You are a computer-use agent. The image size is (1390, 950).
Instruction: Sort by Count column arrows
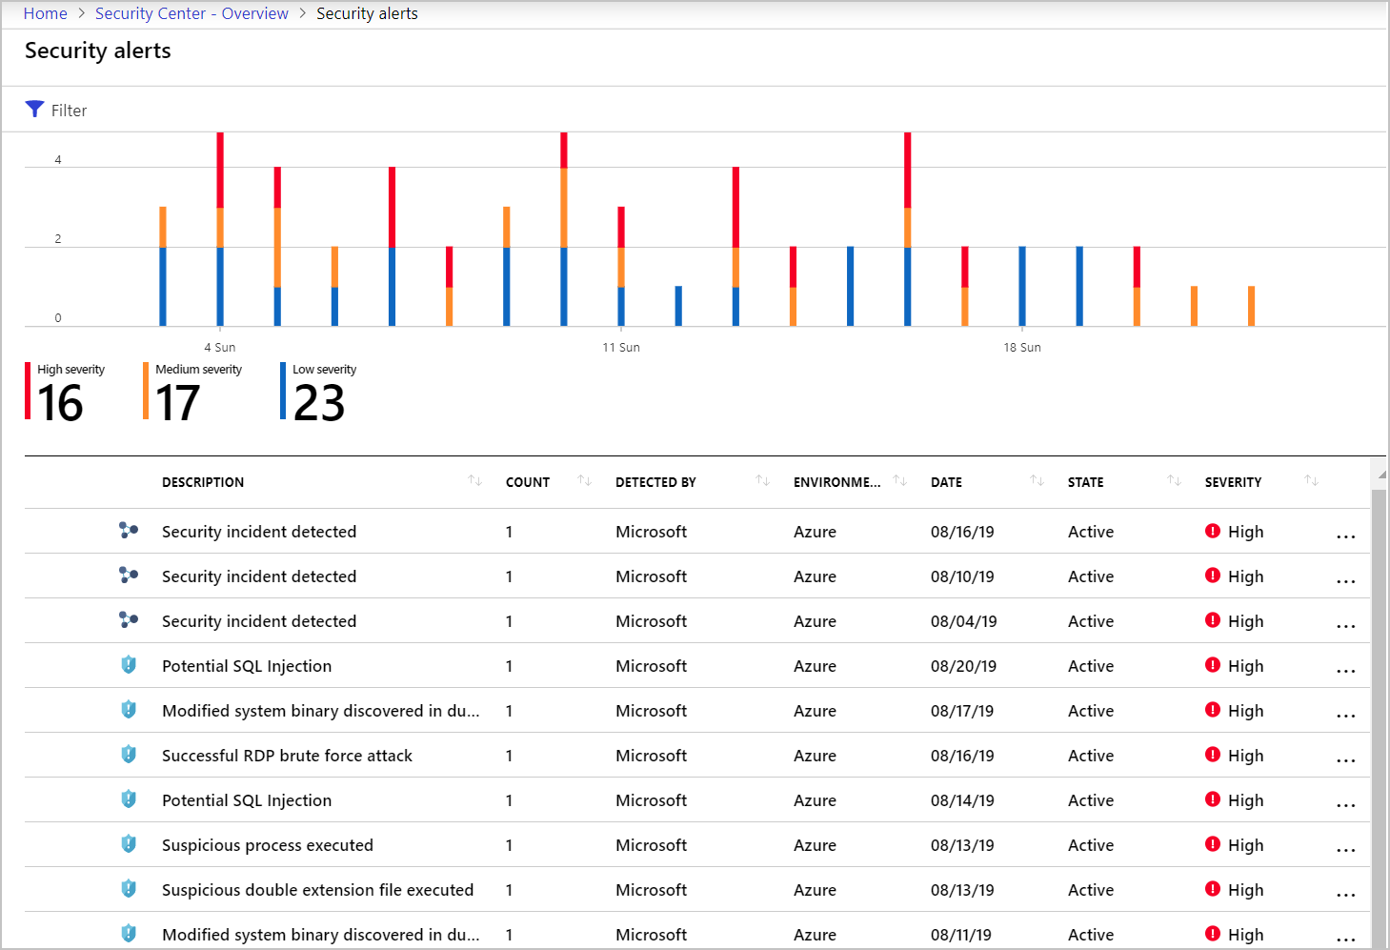click(x=585, y=481)
